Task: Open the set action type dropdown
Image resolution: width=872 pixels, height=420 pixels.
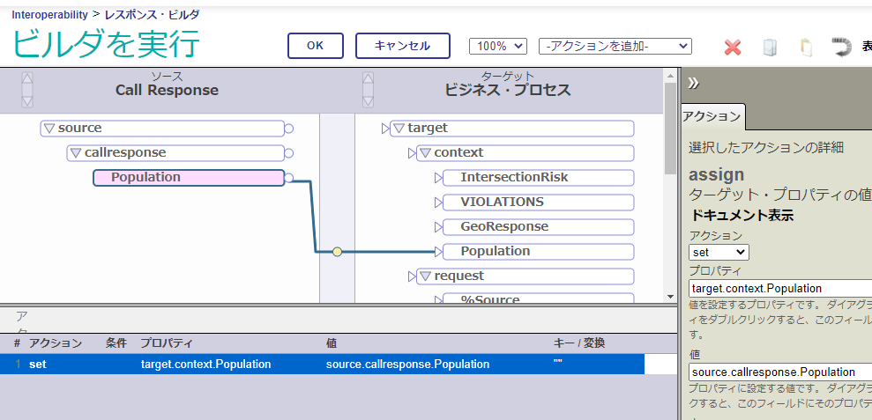Action: click(719, 252)
